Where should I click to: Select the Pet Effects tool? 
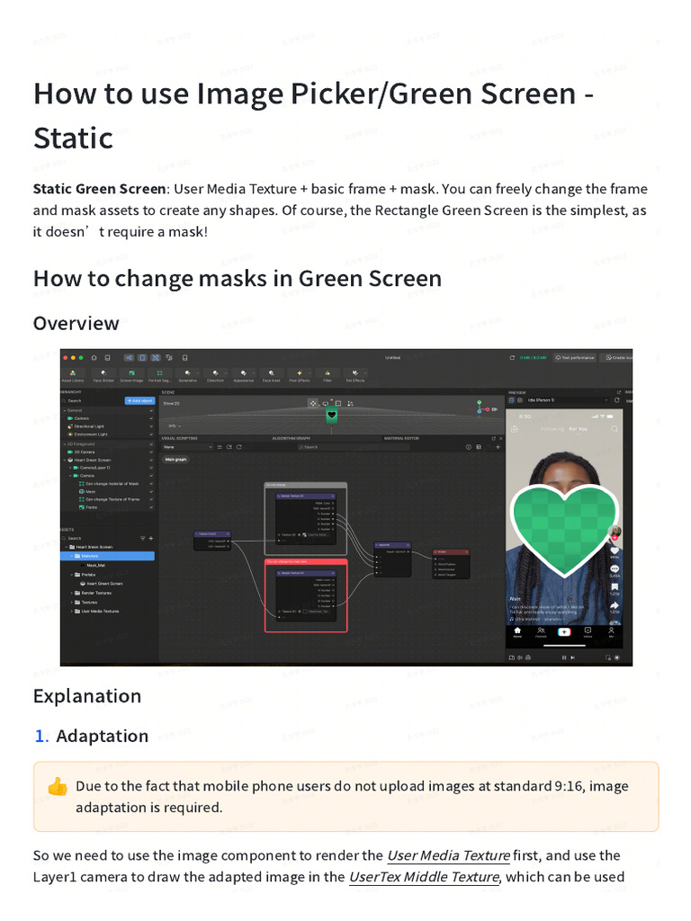354,376
